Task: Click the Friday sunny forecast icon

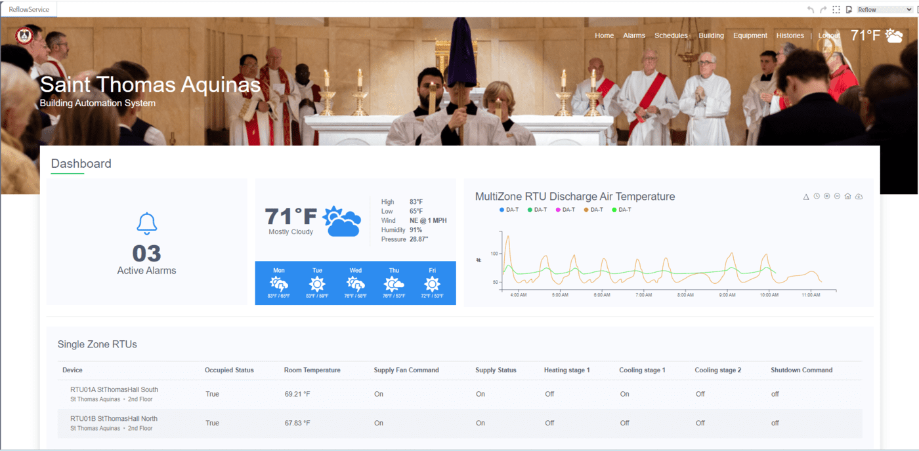Action: pos(432,284)
